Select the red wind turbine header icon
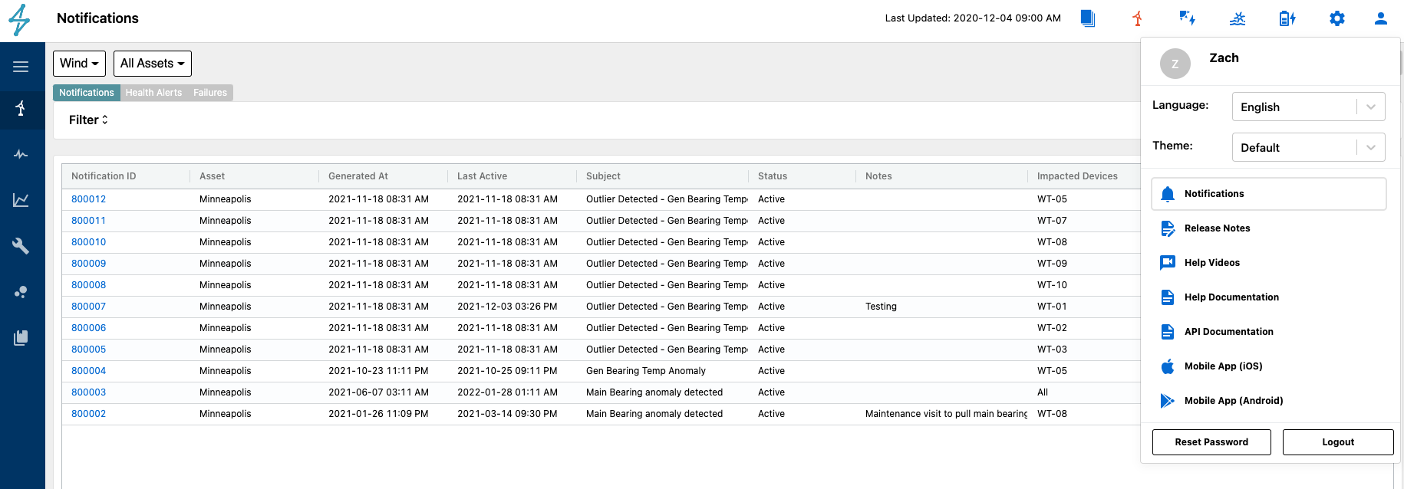 tap(1138, 18)
